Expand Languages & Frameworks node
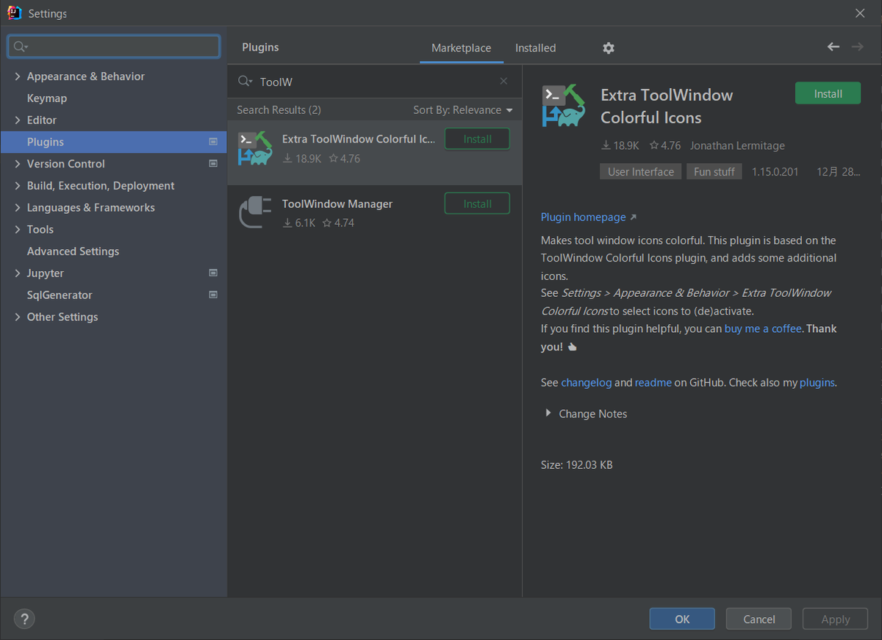The height and width of the screenshot is (640, 882). pyautogui.click(x=18, y=207)
